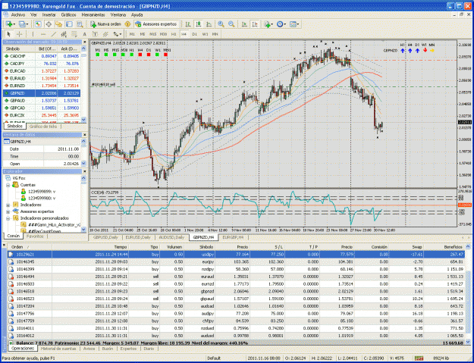Select the text 'A' tool
The width and height of the screenshot is (474, 363).
(x=85, y=34)
